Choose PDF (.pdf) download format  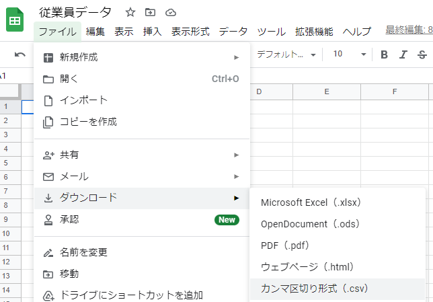click(285, 246)
